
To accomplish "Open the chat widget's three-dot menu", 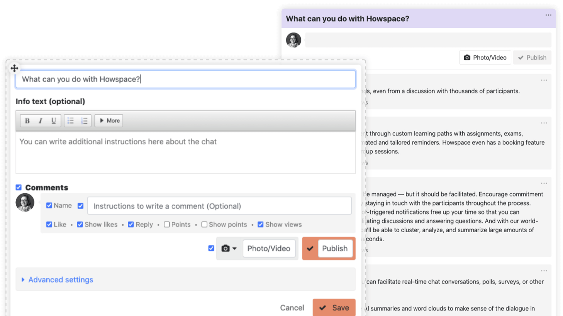I will (548, 15).
